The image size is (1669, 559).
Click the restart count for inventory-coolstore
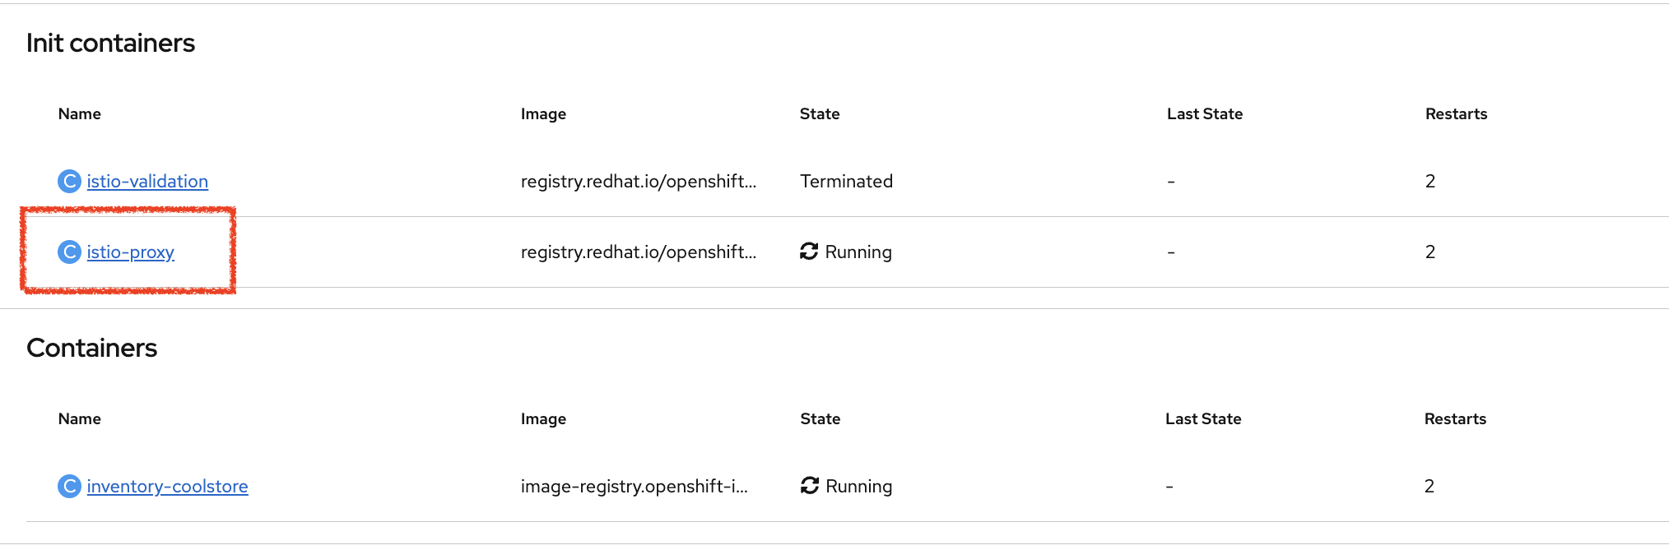[1430, 486]
